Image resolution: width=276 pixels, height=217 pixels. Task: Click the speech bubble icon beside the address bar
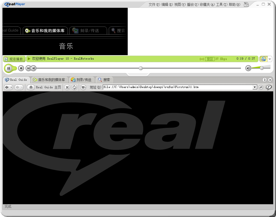pos(268,87)
